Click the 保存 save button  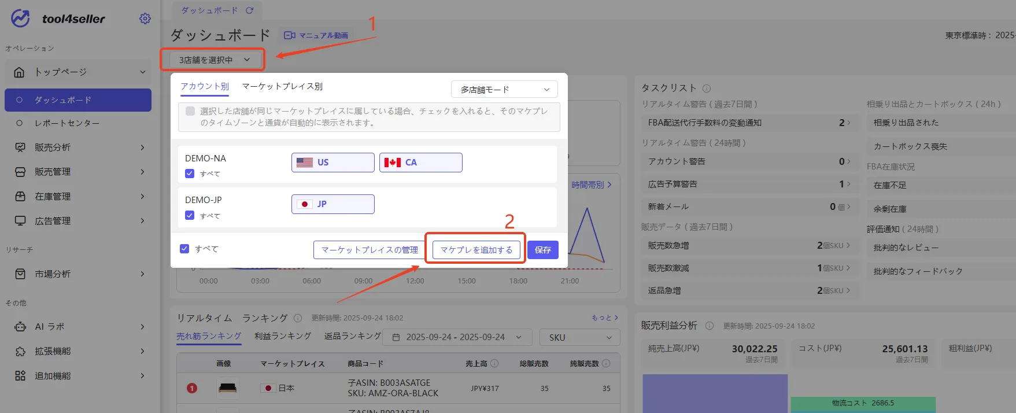543,250
